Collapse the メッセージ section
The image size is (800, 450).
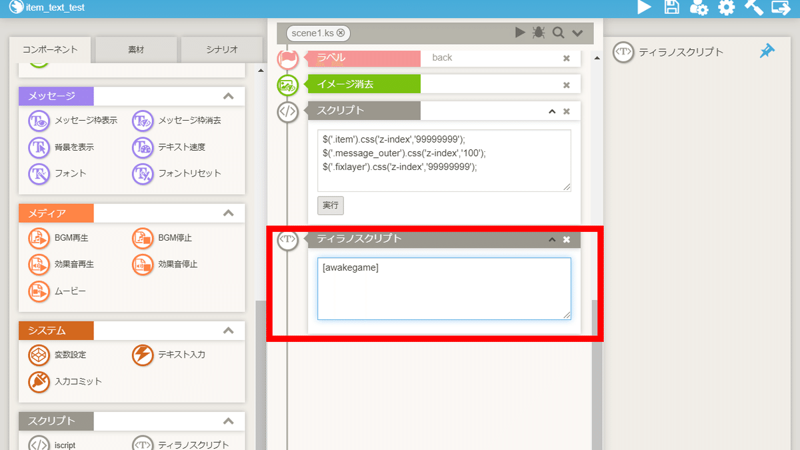pos(228,96)
